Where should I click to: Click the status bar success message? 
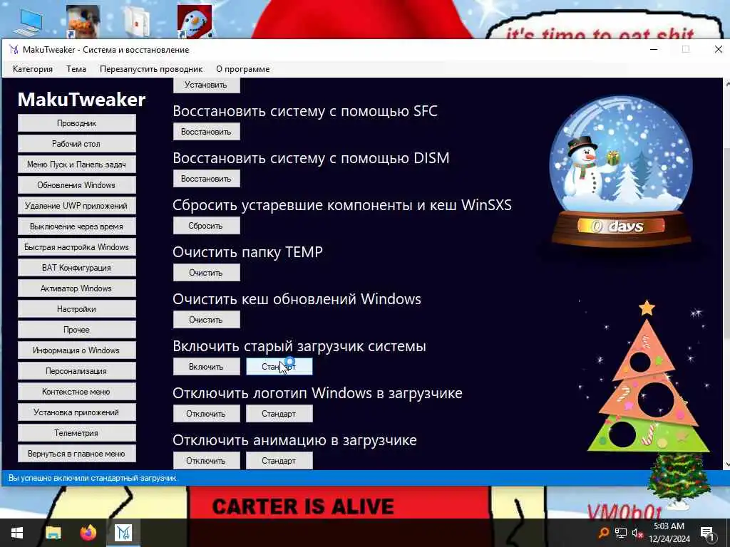pos(93,478)
